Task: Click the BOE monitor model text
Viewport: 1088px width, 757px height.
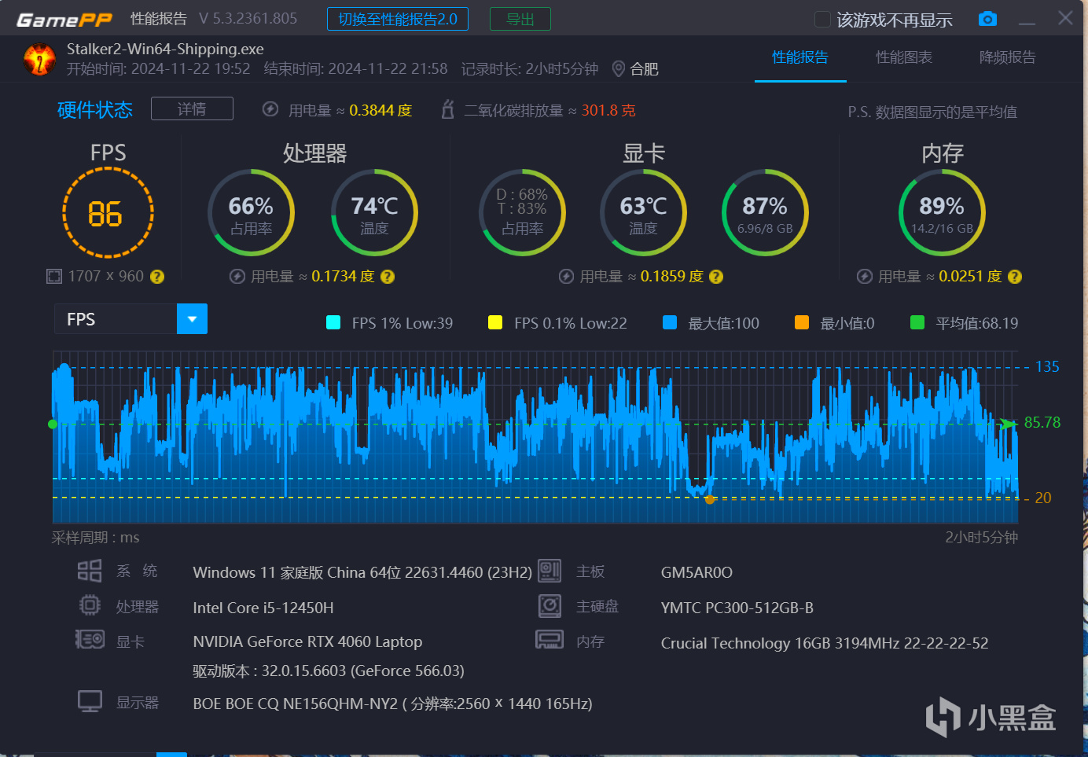Action: pyautogui.click(x=392, y=704)
